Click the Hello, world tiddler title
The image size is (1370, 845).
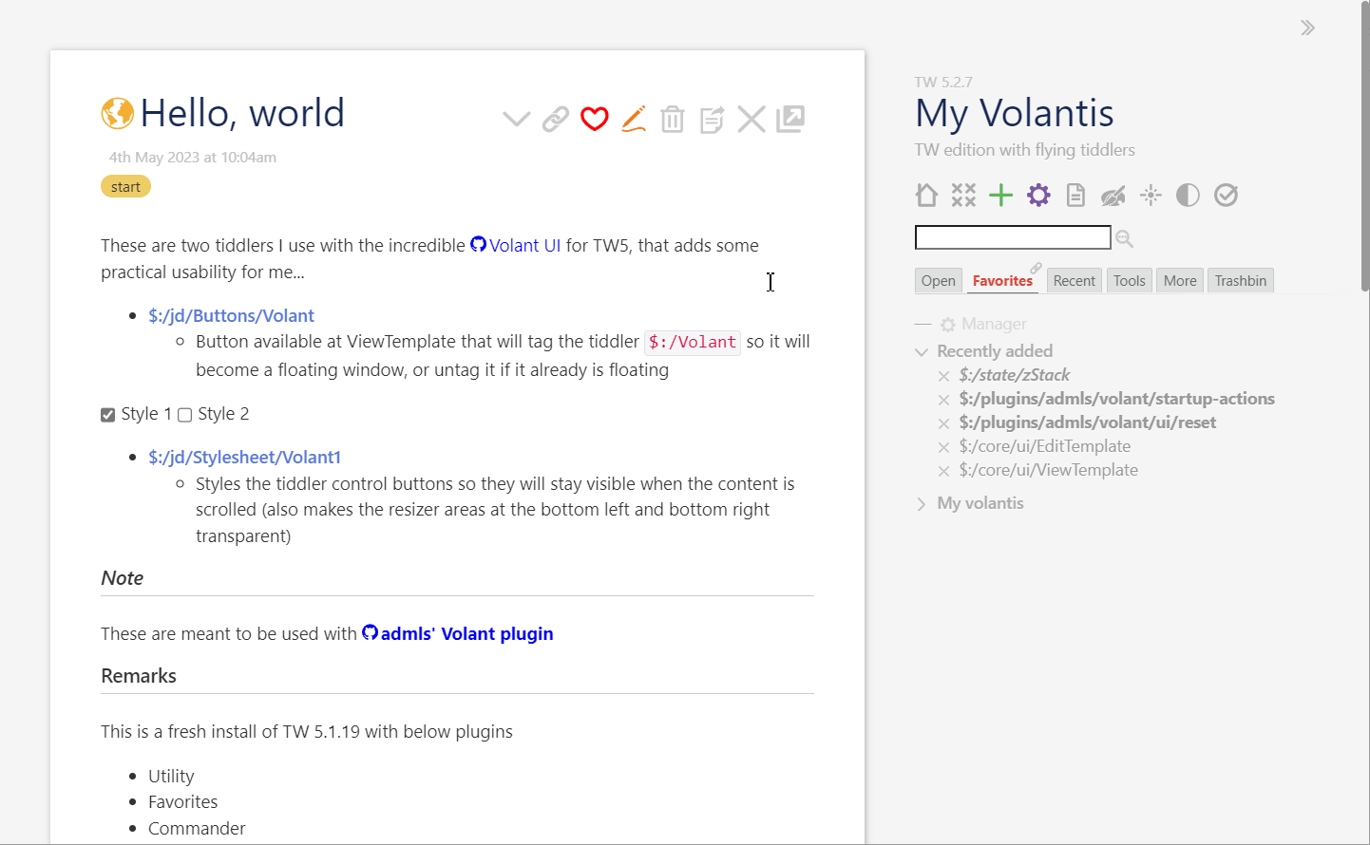tap(243, 113)
